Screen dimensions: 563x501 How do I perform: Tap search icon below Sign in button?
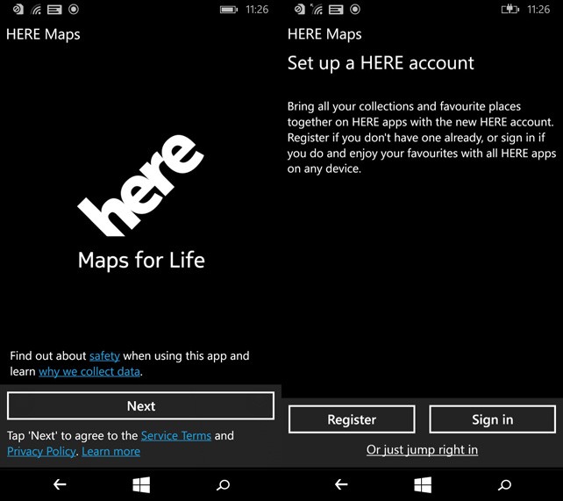[504, 484]
